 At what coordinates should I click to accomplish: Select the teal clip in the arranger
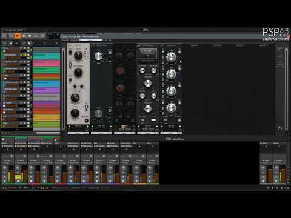click(x=47, y=56)
